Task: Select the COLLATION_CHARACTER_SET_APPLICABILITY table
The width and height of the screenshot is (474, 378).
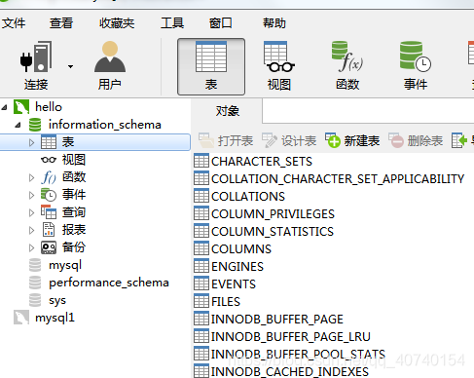Action: [x=338, y=179]
